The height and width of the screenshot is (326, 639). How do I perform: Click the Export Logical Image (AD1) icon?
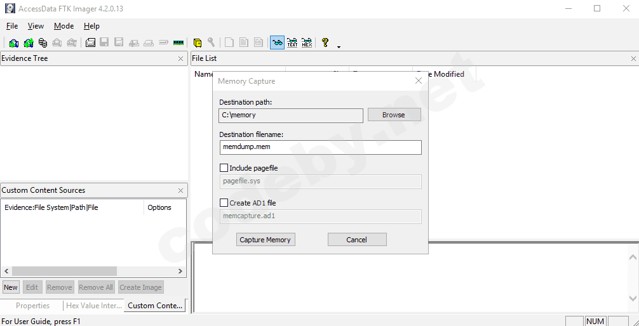point(119,42)
